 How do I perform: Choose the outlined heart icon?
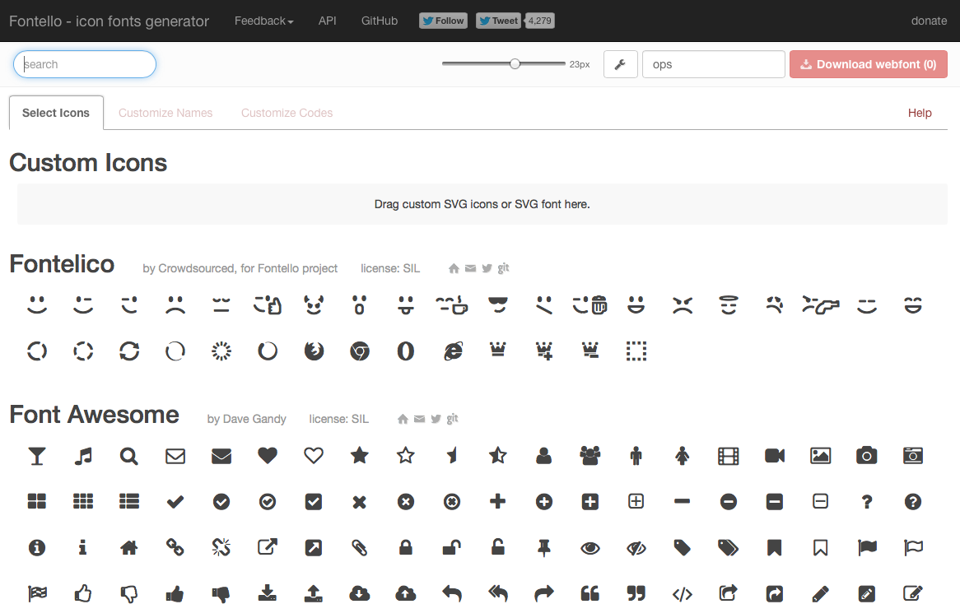click(x=314, y=456)
